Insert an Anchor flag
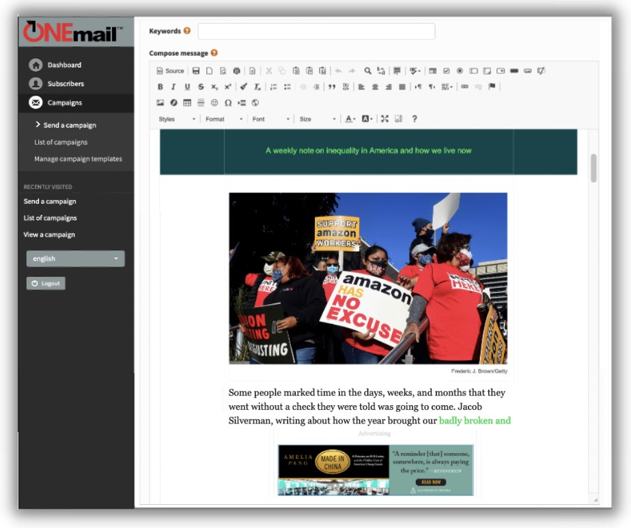Image resolution: width=631 pixels, height=528 pixels. [492, 87]
